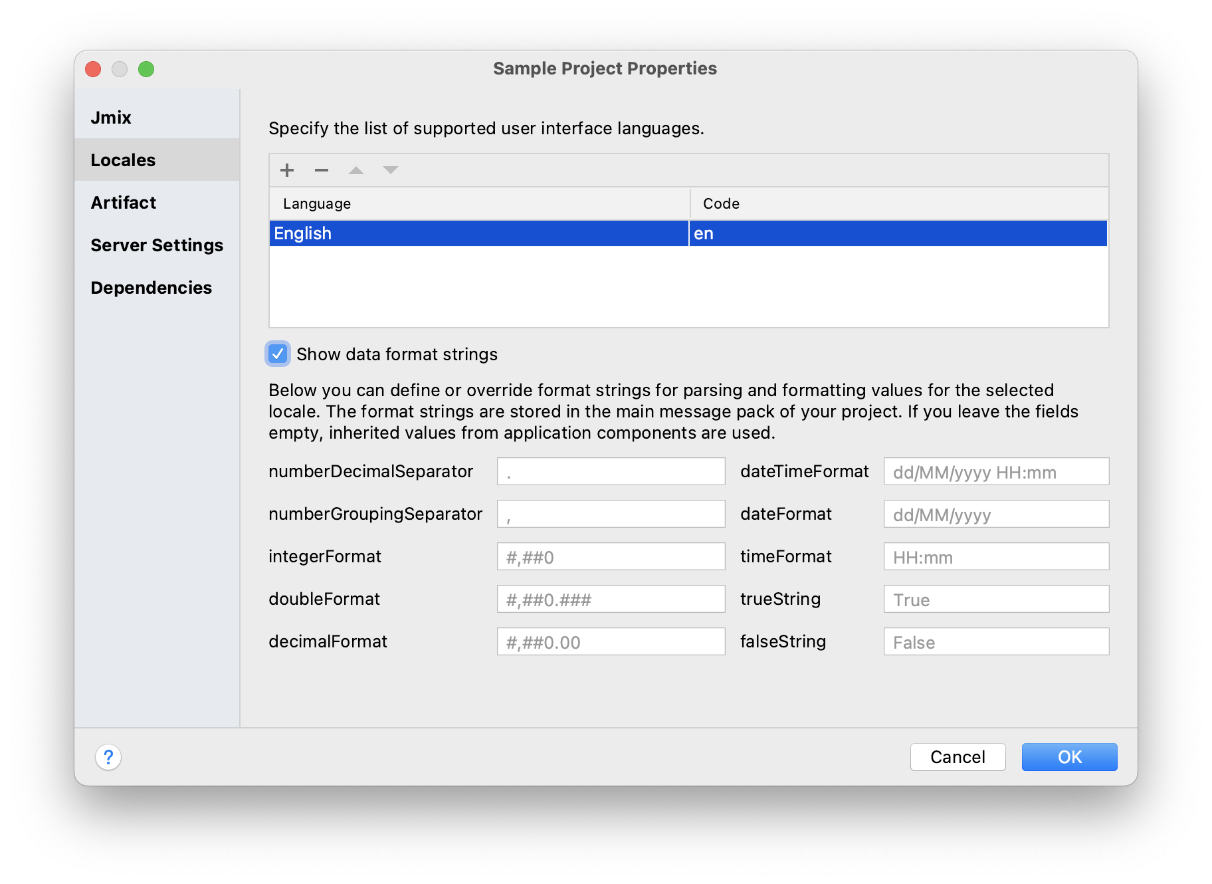Focus the numberGroupingSeparator field
The width and height of the screenshot is (1212, 884).
[x=611, y=514]
